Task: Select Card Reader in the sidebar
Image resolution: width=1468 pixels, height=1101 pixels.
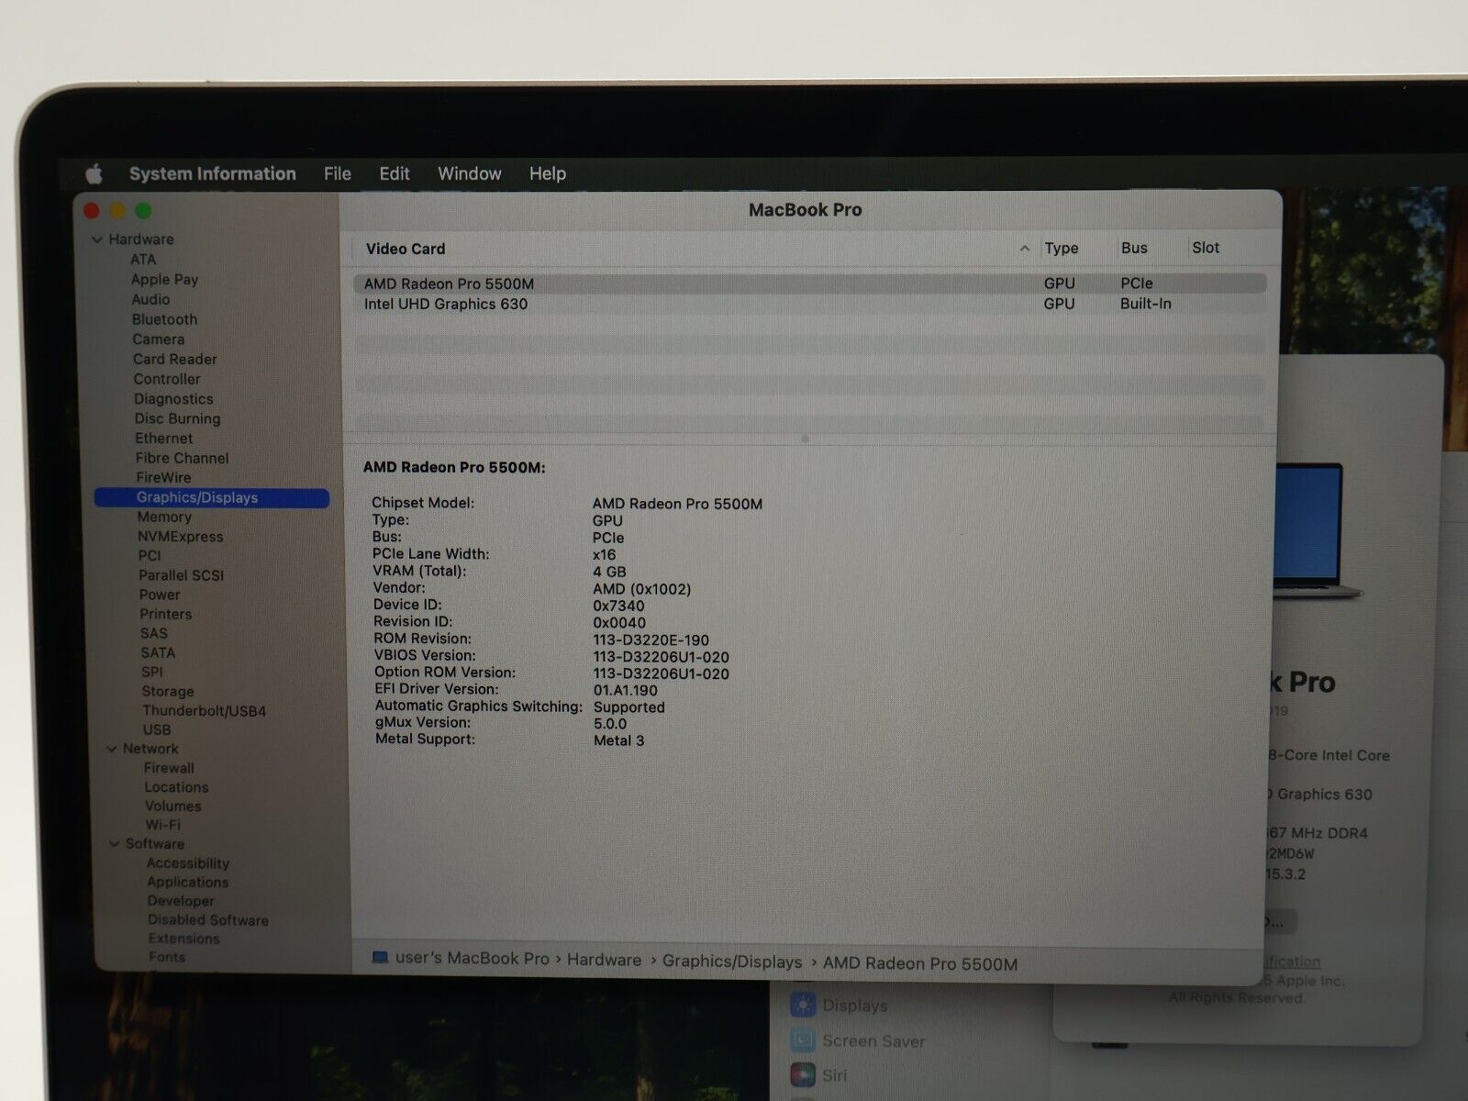Action: 174,360
